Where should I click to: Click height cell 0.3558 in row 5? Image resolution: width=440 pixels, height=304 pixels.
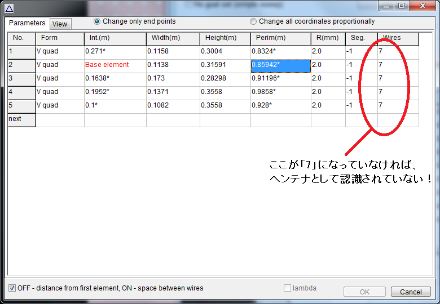click(225, 106)
